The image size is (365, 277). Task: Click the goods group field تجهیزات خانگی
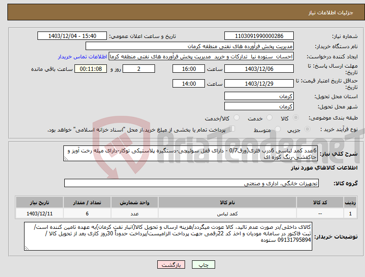pos(192,183)
